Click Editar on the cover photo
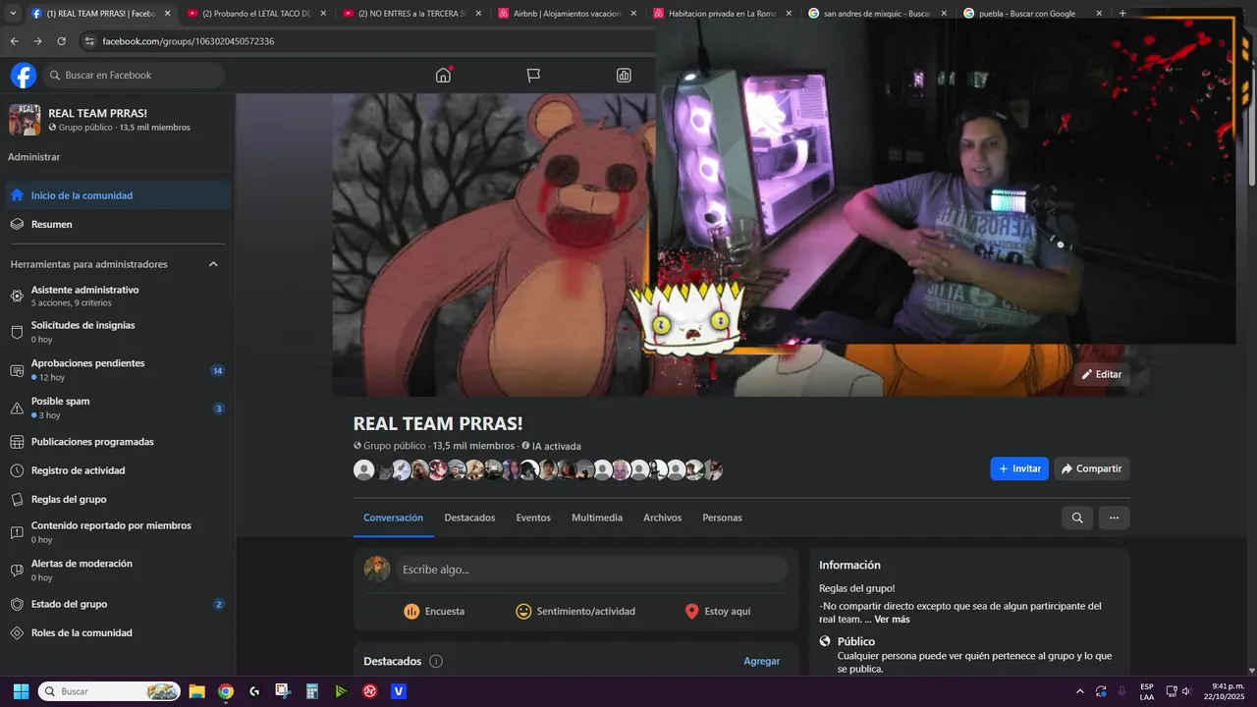1257x707 pixels. coord(1101,374)
